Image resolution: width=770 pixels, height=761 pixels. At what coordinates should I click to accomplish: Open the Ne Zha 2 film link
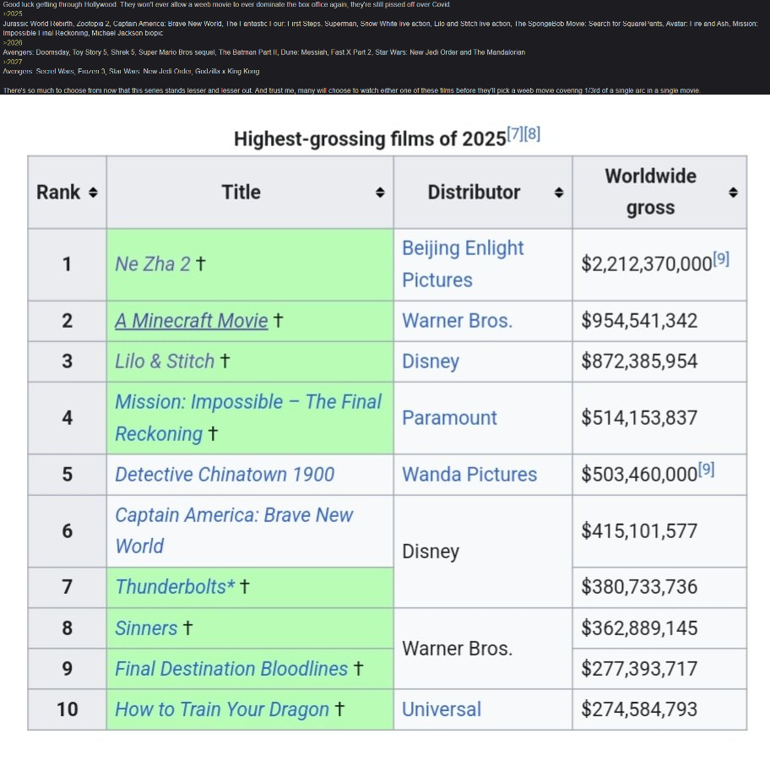click(x=152, y=264)
